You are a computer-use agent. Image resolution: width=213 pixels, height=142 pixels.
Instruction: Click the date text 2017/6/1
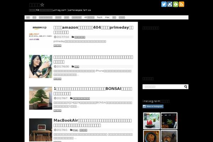pos(62,130)
